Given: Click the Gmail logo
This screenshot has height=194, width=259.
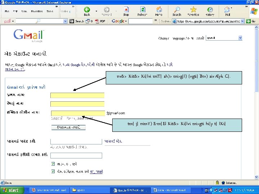Looking at the screenshot, I should 28,36.
